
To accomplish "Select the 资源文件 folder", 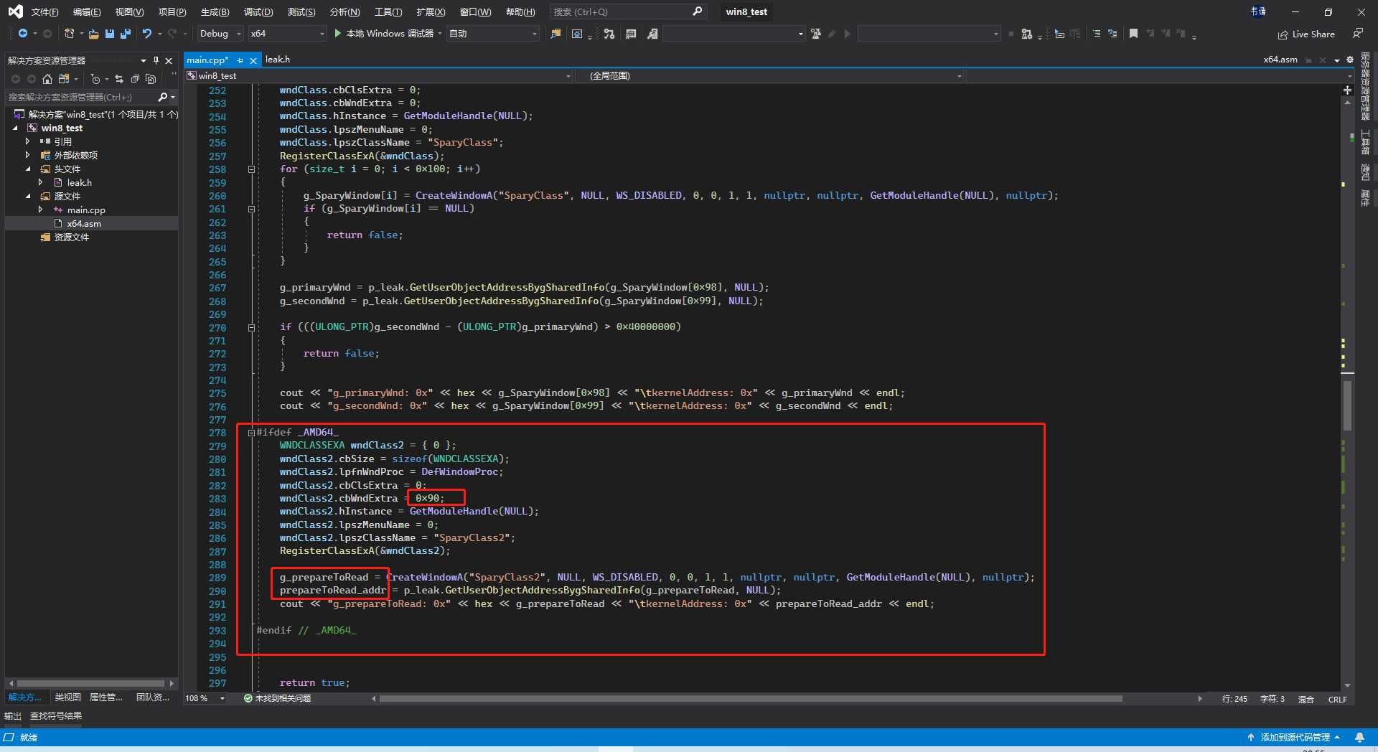I will coord(71,238).
